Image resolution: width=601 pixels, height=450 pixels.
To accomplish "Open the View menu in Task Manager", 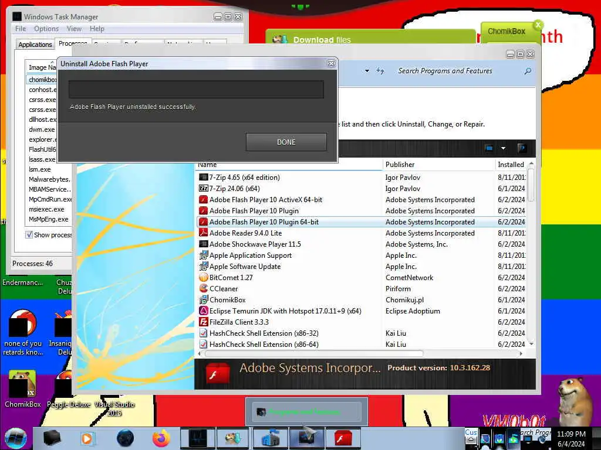I will coord(74,29).
